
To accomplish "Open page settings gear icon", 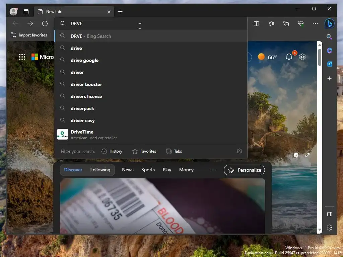I will pos(302,57).
